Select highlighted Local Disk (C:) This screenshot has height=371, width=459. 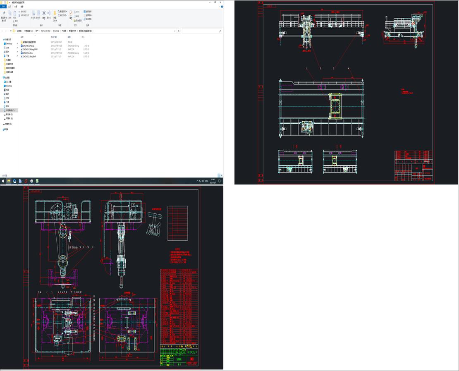tap(10, 110)
